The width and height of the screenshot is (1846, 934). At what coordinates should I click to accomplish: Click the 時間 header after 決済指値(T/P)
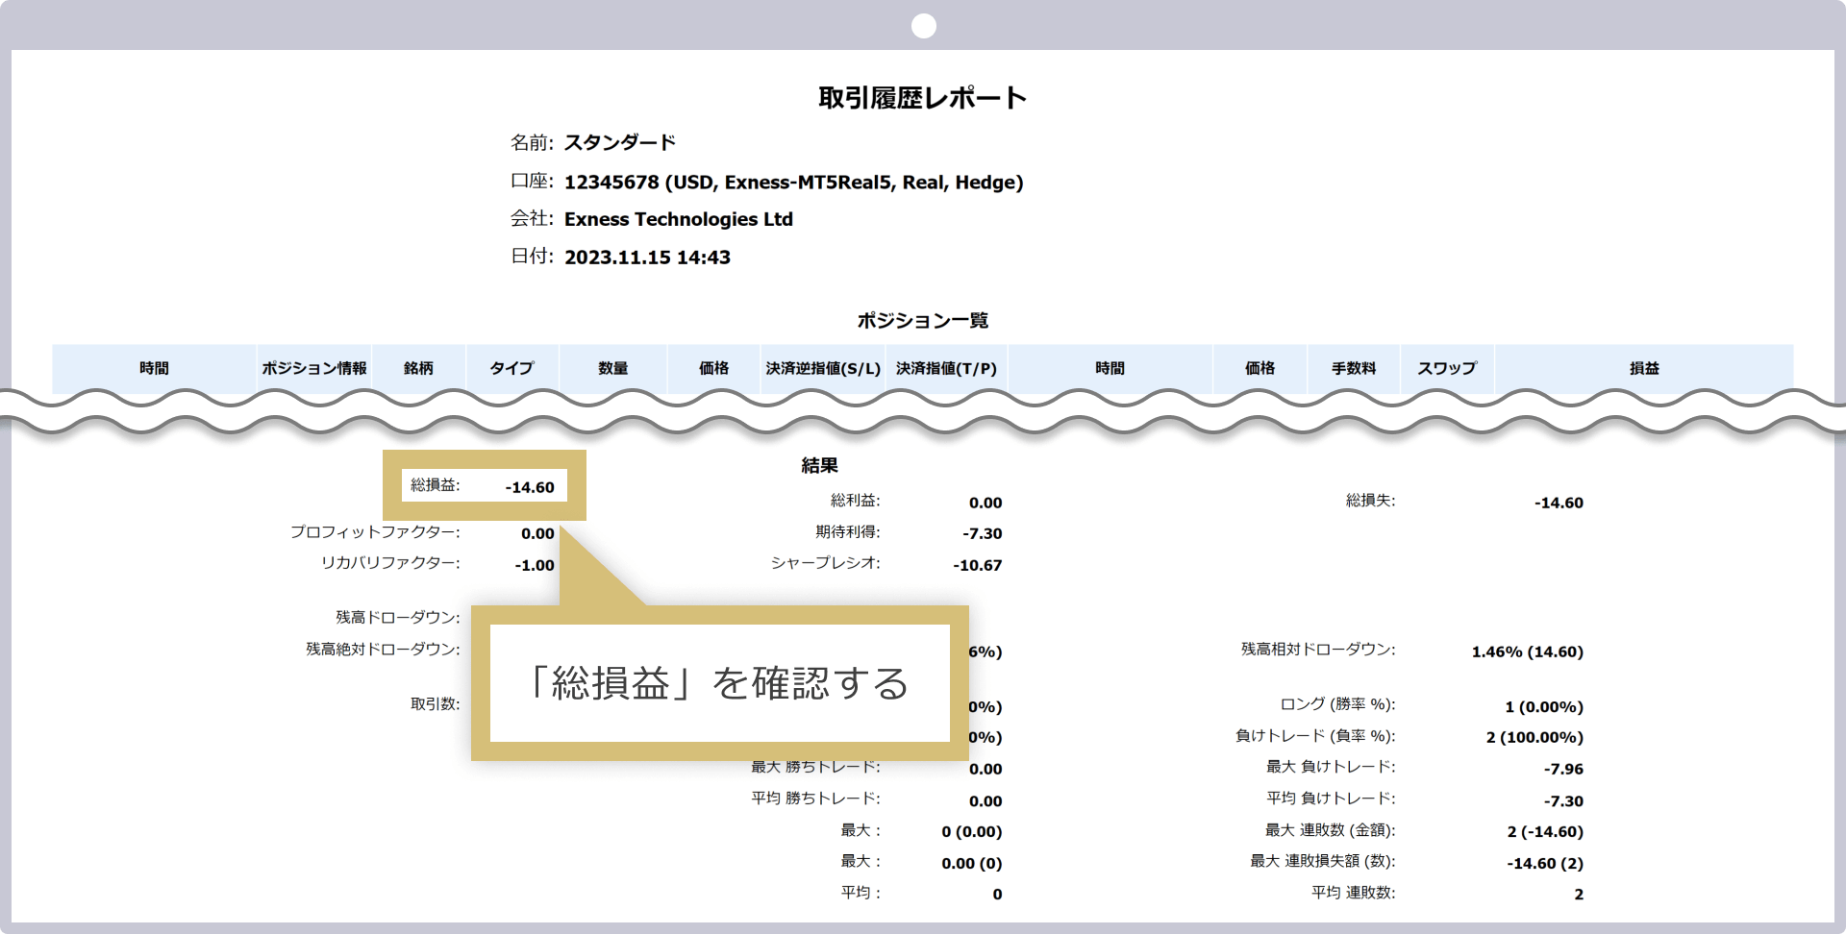pyautogui.click(x=1110, y=368)
